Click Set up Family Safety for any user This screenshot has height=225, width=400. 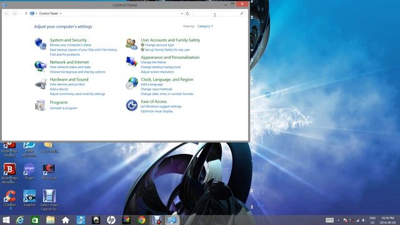click(167, 50)
